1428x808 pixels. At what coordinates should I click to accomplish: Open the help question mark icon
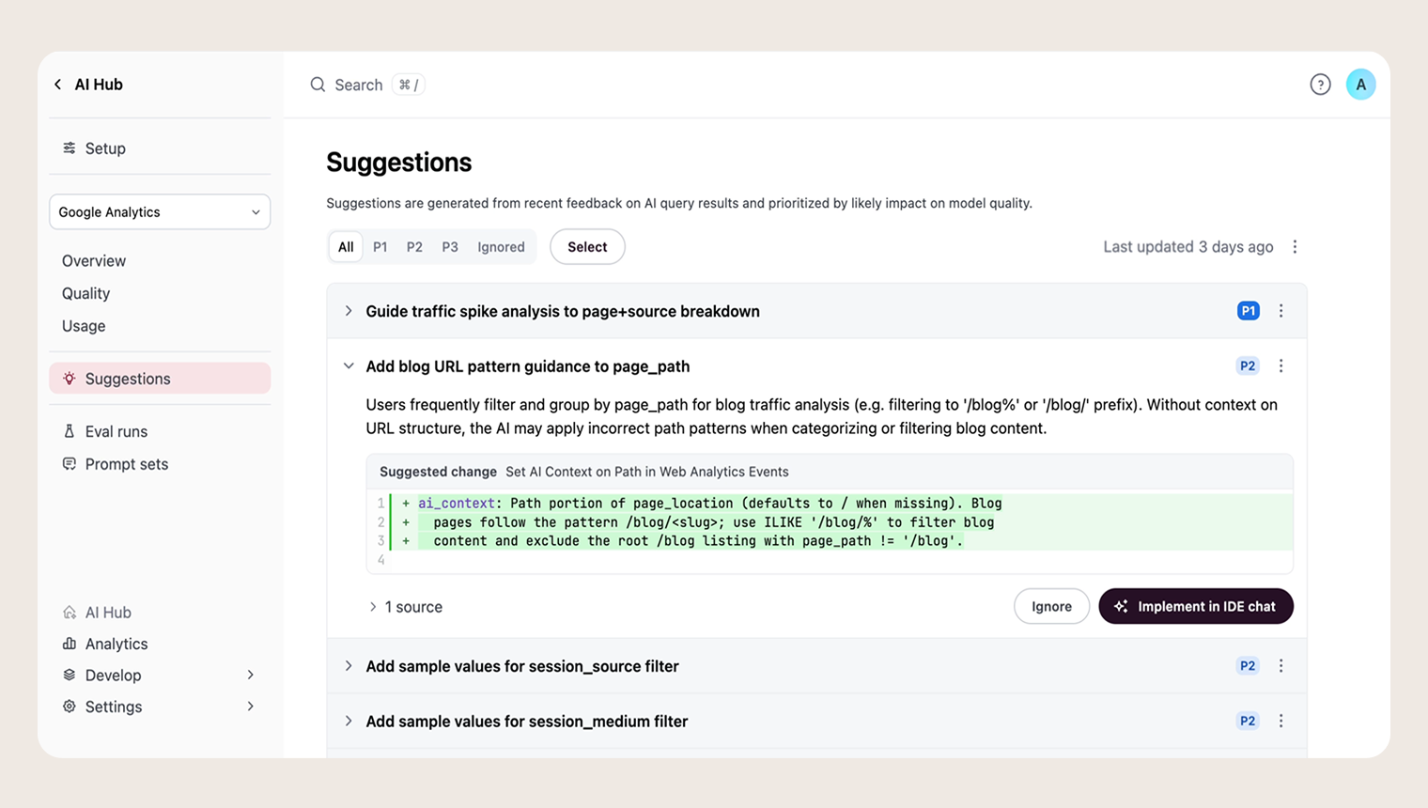[1320, 85]
